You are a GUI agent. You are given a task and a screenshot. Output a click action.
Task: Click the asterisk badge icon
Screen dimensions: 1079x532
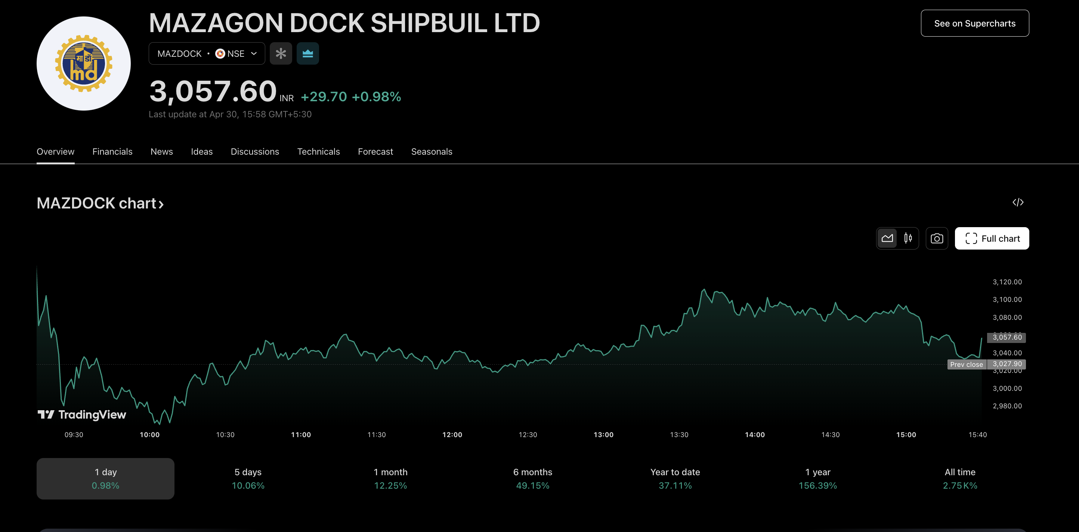click(x=281, y=54)
